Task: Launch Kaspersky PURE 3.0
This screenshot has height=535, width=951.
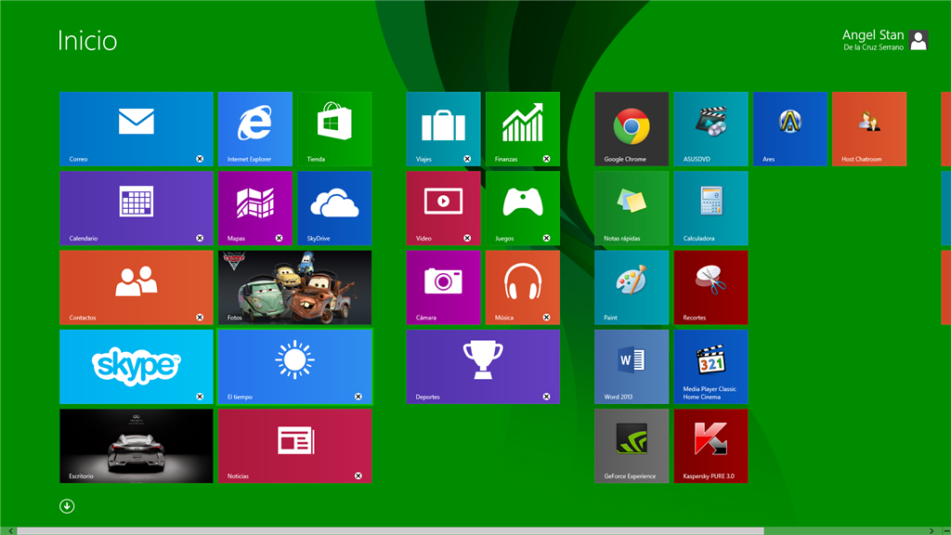Action: 710,446
